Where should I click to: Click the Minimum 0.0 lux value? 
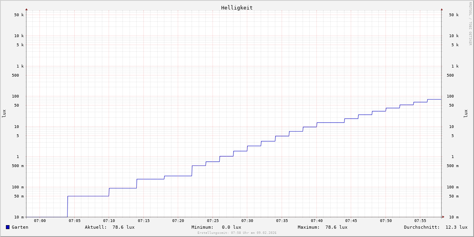point(231,227)
